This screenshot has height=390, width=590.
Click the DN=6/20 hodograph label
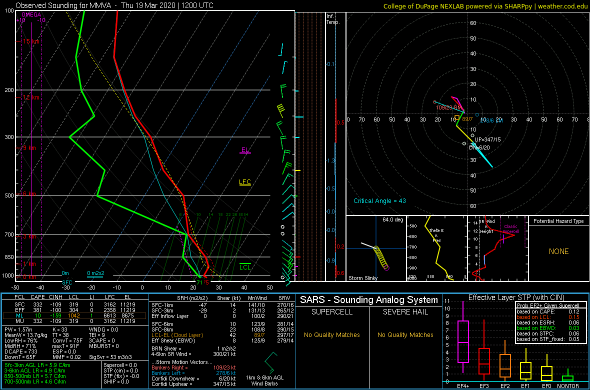tap(479, 147)
